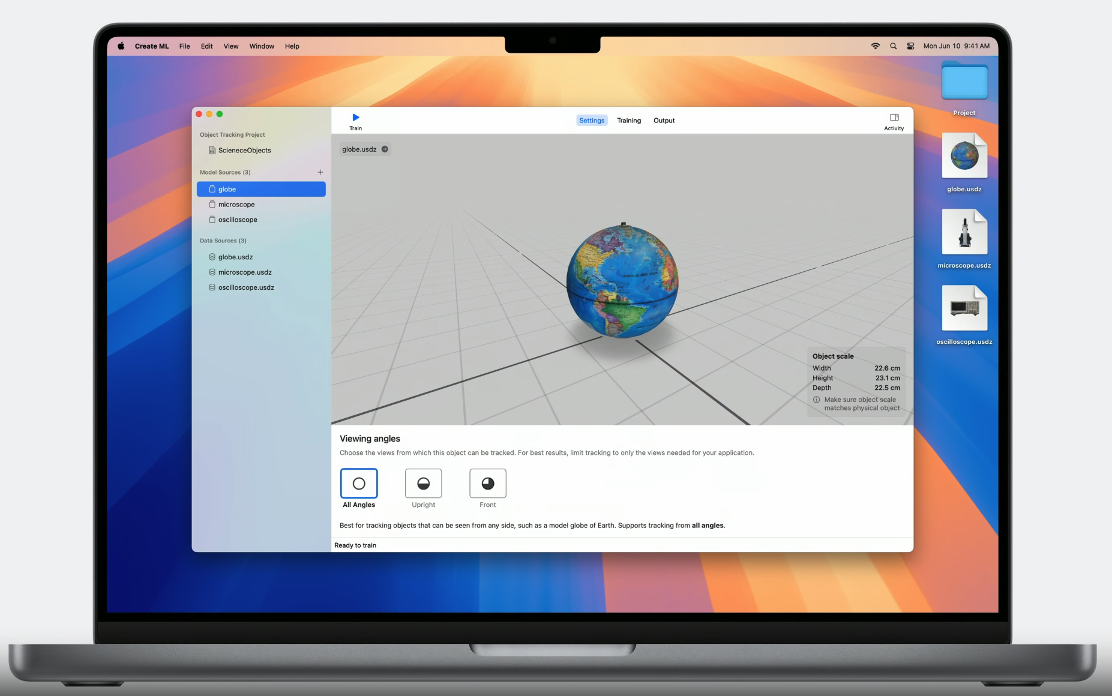Select globe.usdz file on desktop
Screen dimensions: 1112x696
pyautogui.click(x=964, y=156)
